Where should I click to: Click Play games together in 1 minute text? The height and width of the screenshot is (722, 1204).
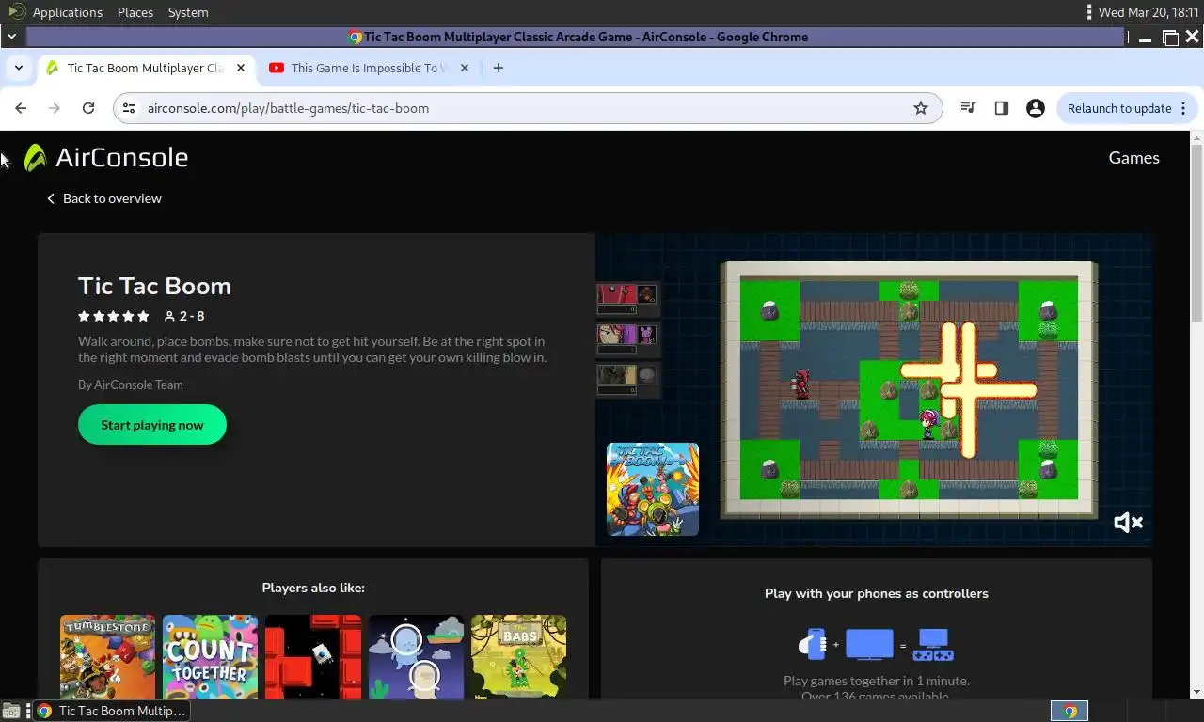(877, 681)
